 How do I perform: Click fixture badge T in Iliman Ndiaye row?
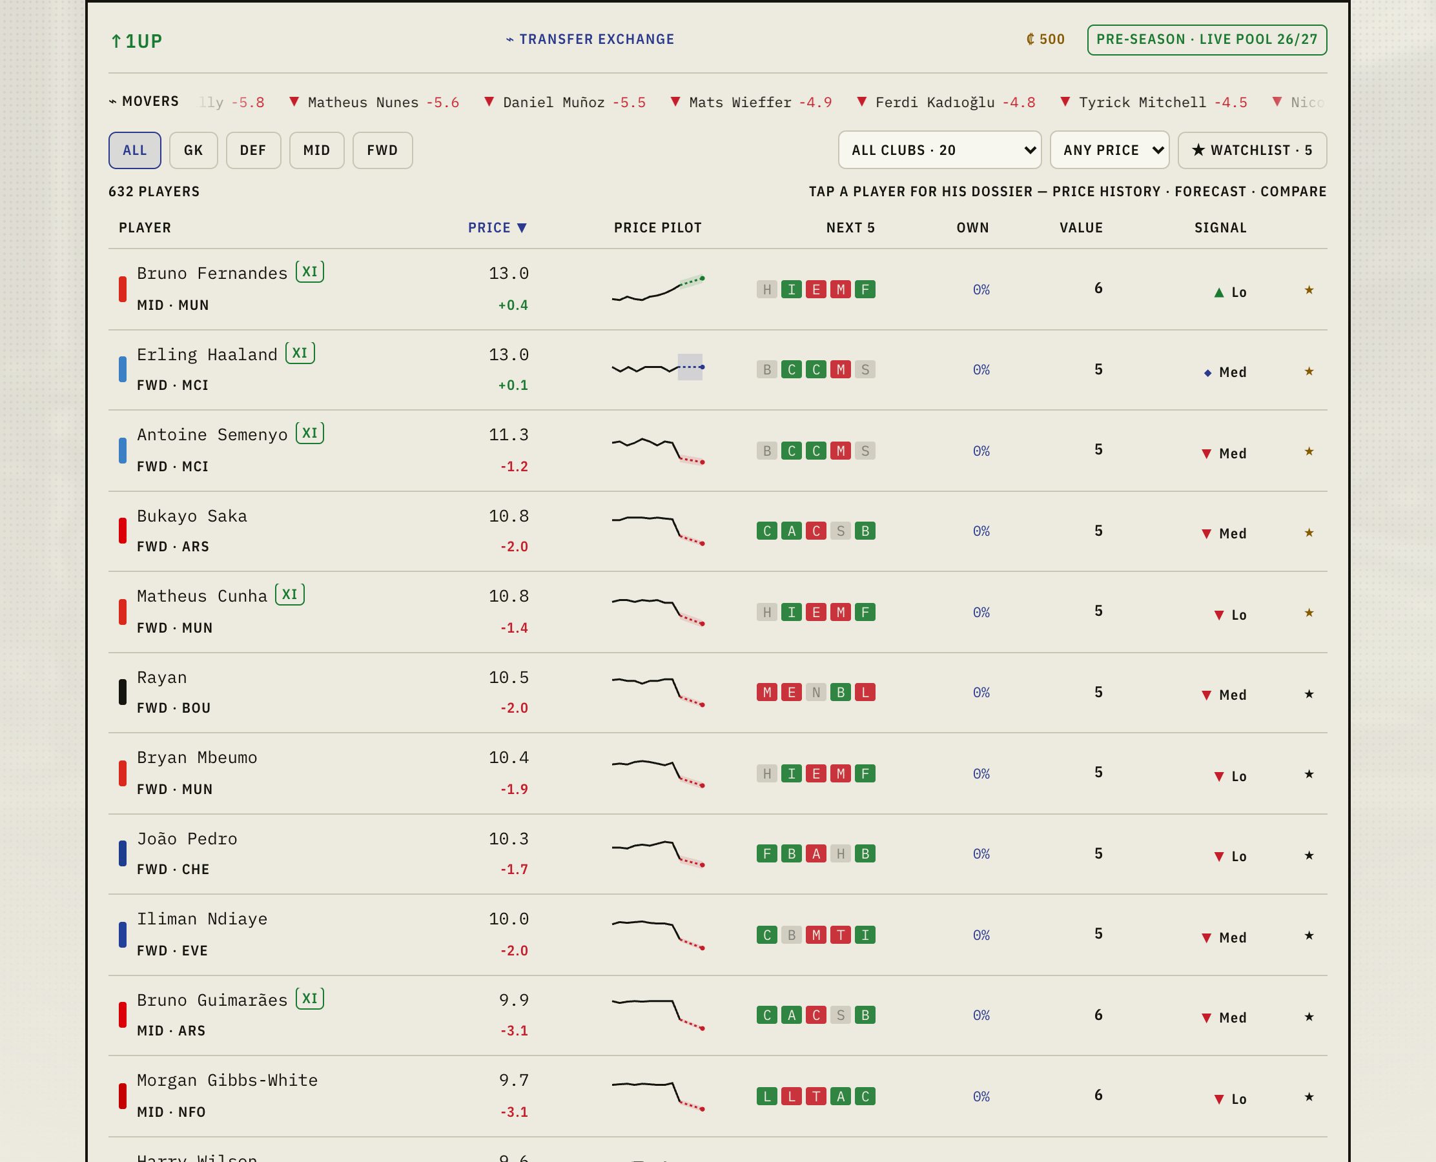(841, 935)
